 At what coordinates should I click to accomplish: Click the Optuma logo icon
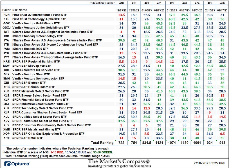[7, 164]
